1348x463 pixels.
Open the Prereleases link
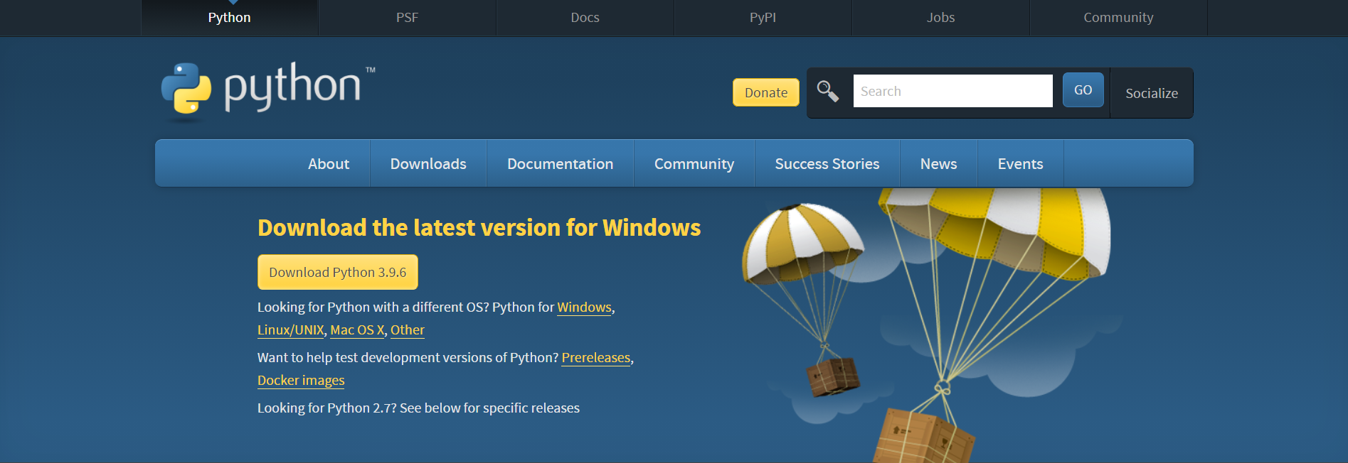tap(596, 358)
